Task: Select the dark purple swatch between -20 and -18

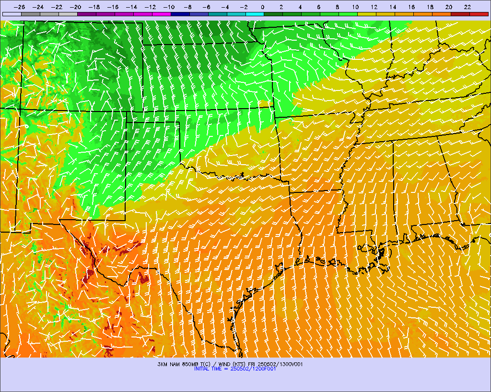Action: point(87,14)
